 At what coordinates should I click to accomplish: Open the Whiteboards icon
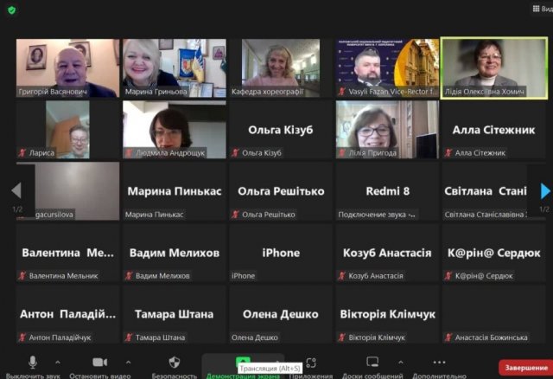click(x=372, y=362)
